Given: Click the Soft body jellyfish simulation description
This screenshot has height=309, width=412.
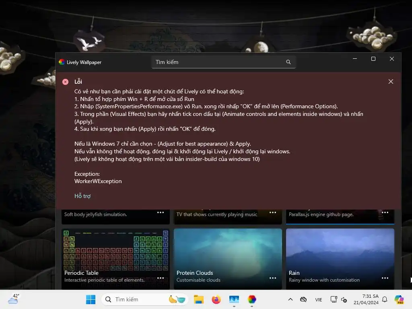Looking at the screenshot, I should 95,214.
